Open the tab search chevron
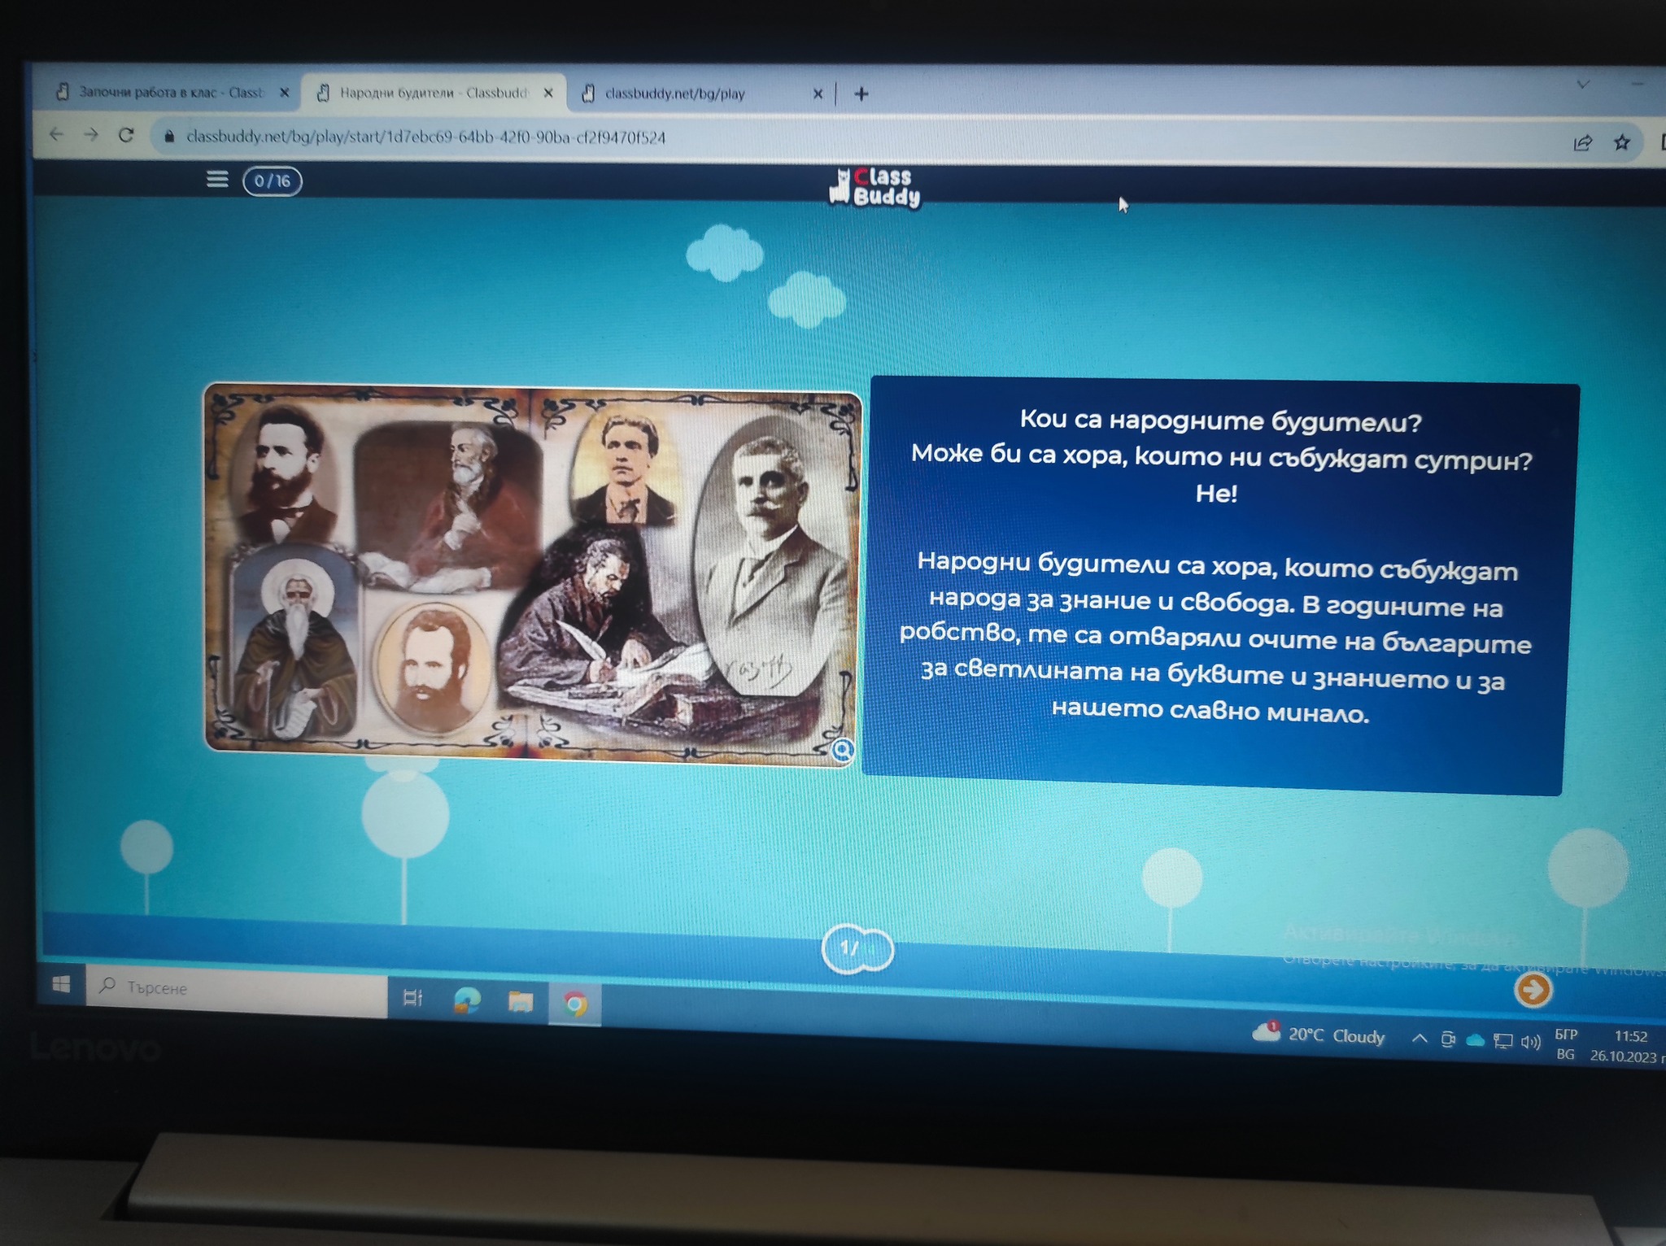This screenshot has height=1246, width=1666. pos(1583,84)
